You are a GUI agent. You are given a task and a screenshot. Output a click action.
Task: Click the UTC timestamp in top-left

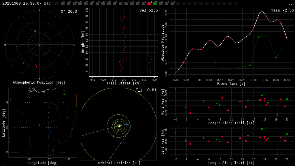[27, 3]
